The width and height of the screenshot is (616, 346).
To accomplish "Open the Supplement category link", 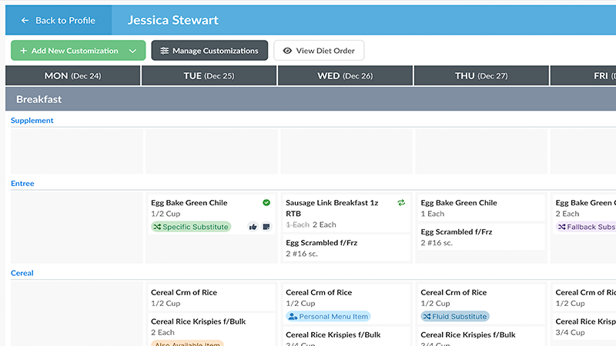I will pos(32,121).
